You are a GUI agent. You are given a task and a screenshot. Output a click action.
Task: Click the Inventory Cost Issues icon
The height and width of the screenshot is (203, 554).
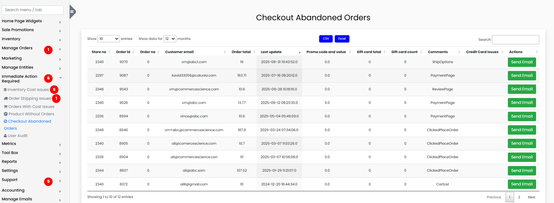[5, 90]
